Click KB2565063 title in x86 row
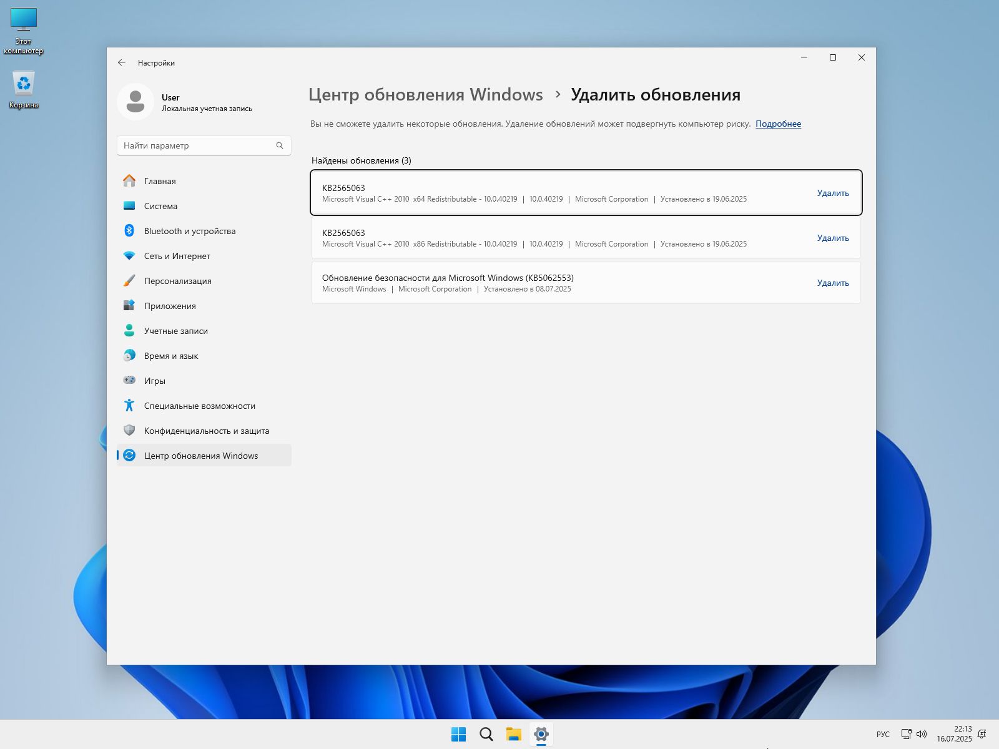Viewport: 999px width, 749px height. (343, 233)
